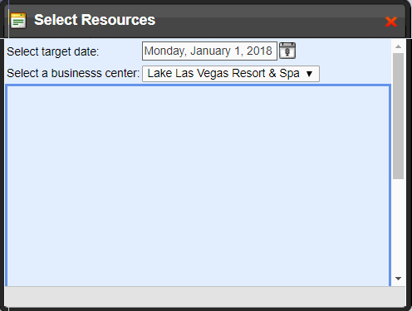Click the year 2018 in the date field

(259, 51)
